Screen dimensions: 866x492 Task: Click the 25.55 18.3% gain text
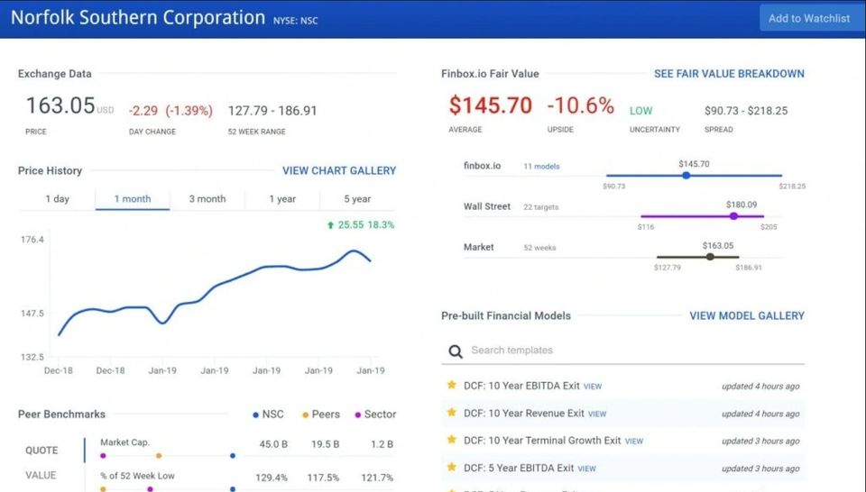click(x=366, y=225)
